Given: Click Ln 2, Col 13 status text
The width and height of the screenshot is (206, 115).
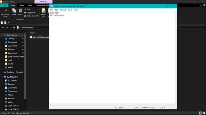Looking at the screenshot, I should pyautogui.click(x=118, y=108).
